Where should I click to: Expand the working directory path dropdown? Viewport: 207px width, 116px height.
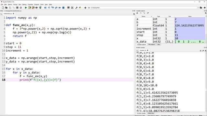pos(198,8)
